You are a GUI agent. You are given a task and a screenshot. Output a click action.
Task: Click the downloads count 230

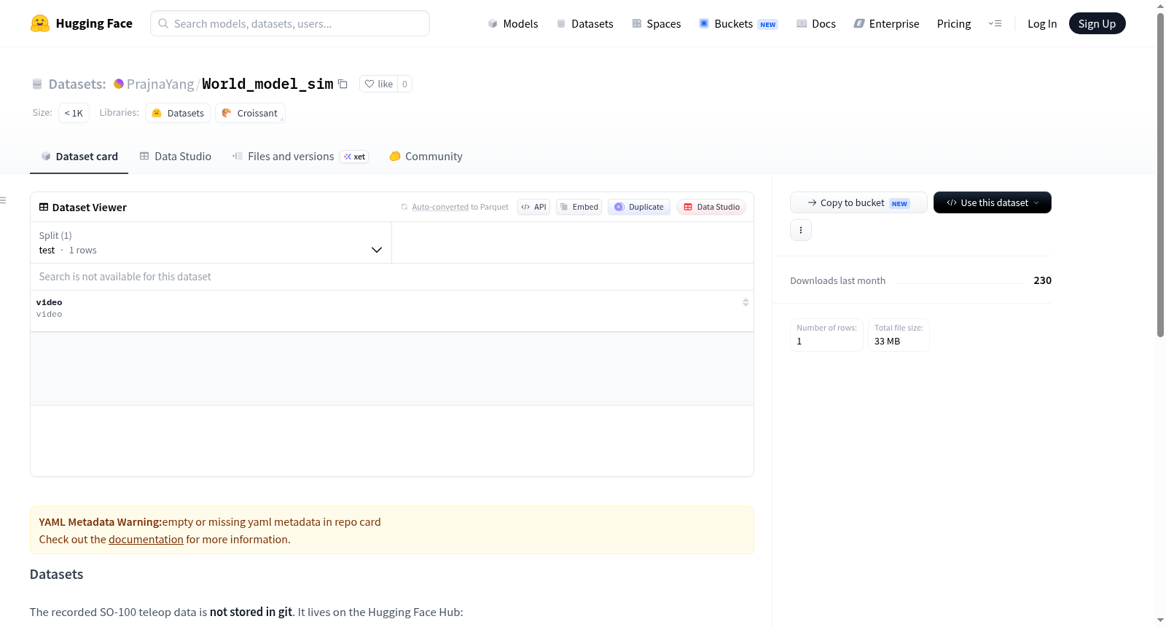1042,280
